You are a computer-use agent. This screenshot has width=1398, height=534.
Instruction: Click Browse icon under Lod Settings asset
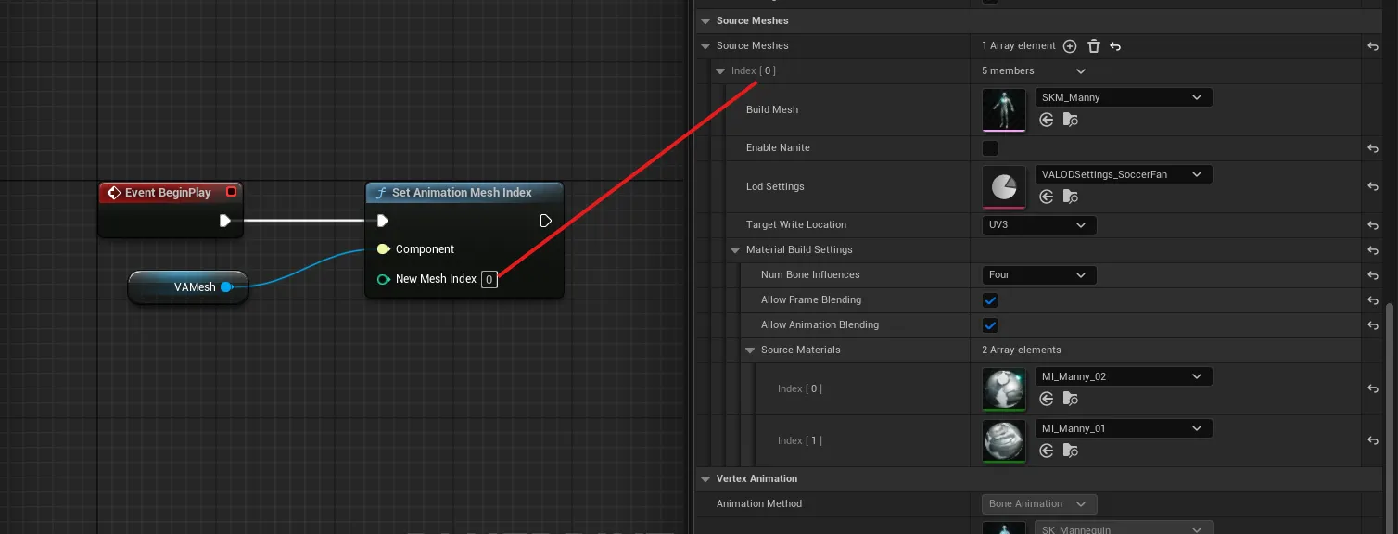point(1071,197)
